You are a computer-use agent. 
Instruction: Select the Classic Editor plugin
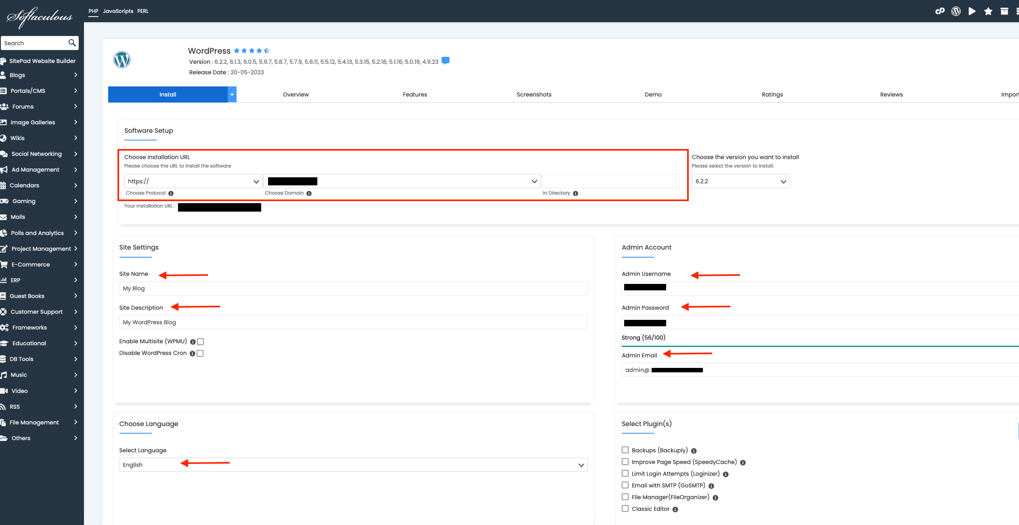(x=625, y=508)
